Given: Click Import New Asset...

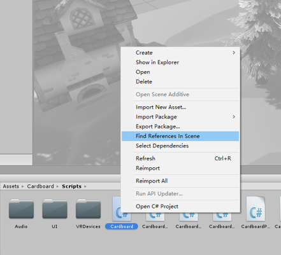Looking at the screenshot, I should [x=180, y=107].
